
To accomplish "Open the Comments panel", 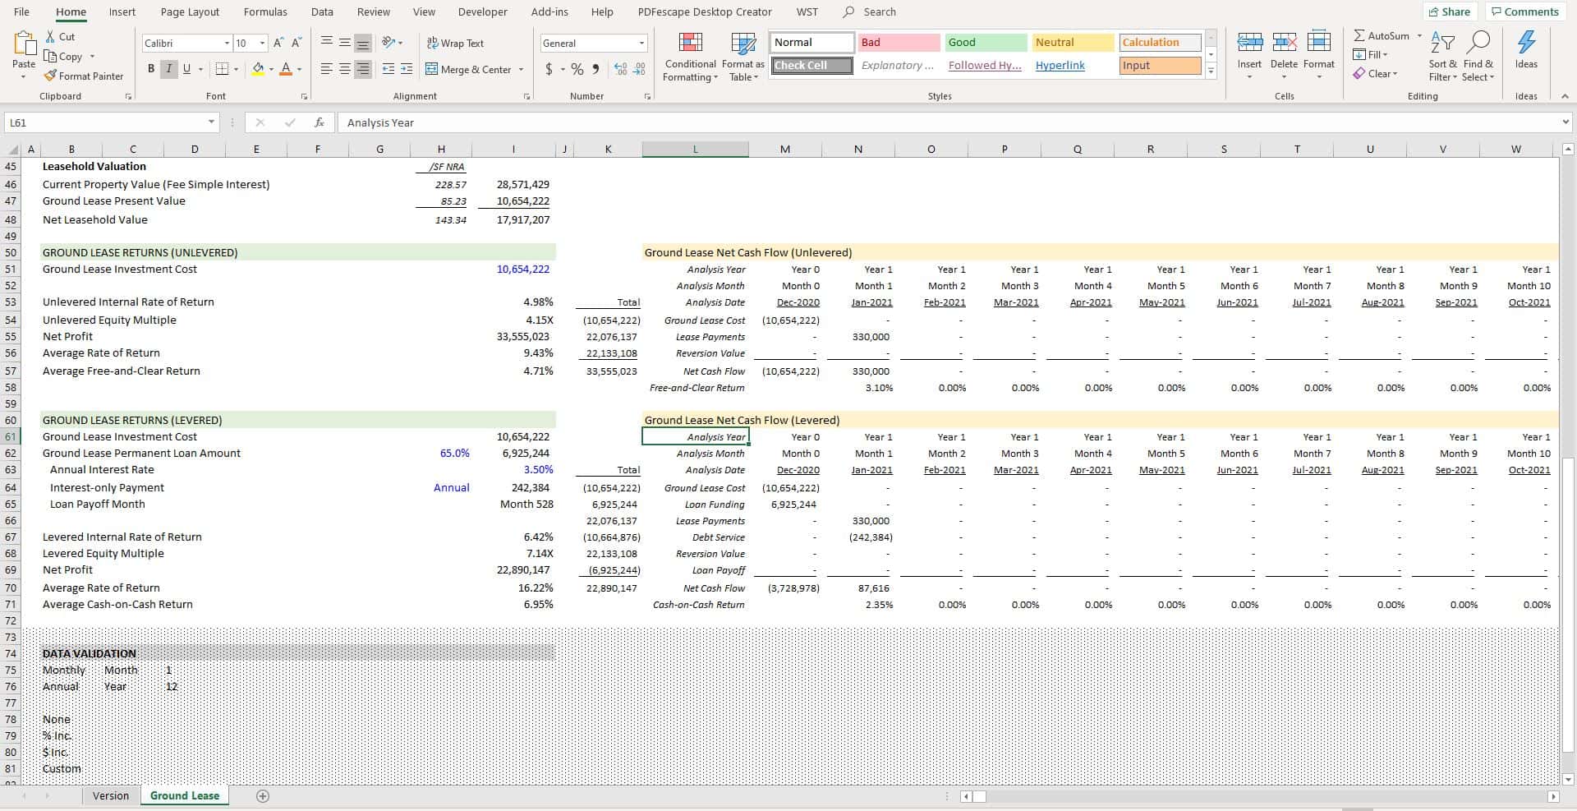I will (x=1524, y=12).
